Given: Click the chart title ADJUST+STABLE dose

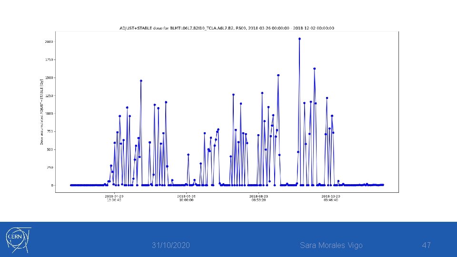Looking at the screenshot, I should 227,28.
